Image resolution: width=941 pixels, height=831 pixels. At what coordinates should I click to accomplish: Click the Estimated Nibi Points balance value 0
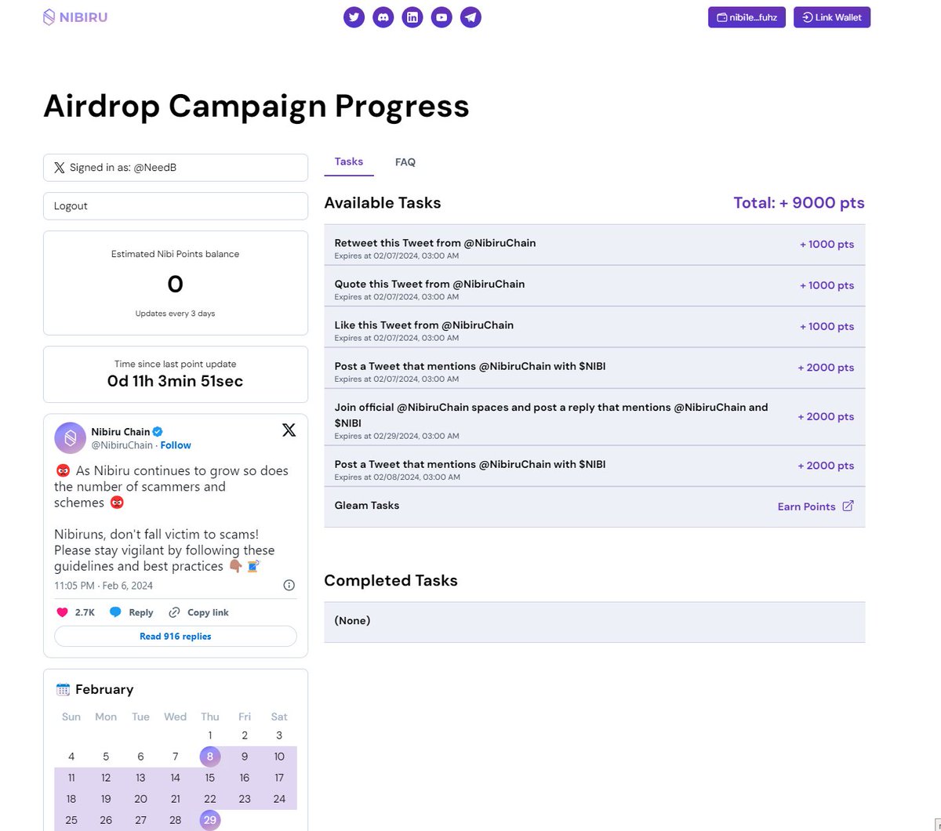[x=176, y=284]
